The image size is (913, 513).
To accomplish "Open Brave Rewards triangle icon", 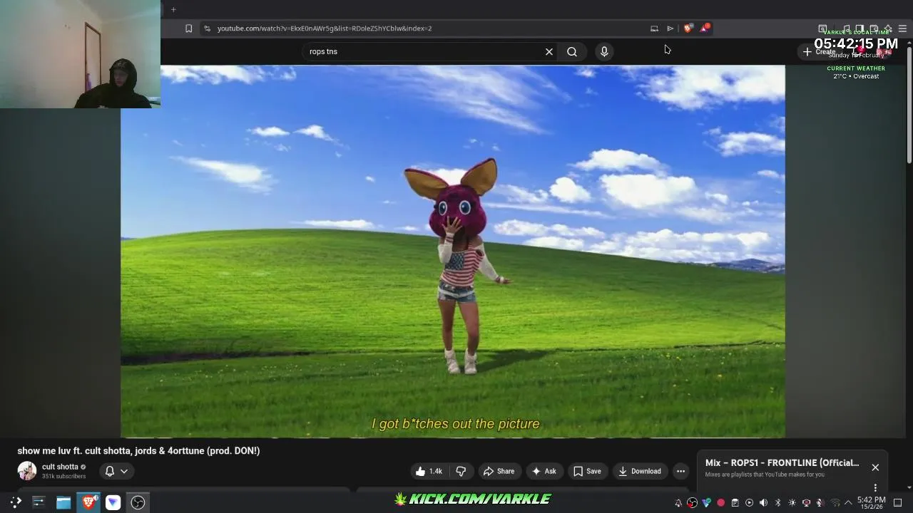I will point(705,28).
